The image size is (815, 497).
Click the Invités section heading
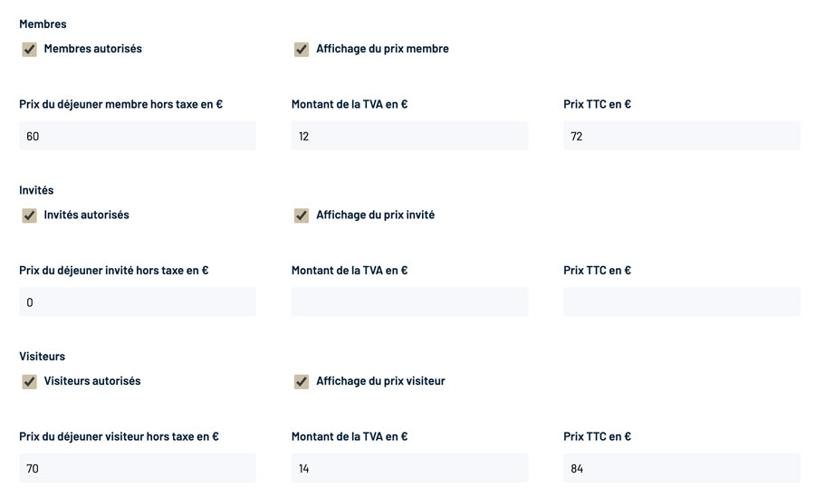click(36, 190)
